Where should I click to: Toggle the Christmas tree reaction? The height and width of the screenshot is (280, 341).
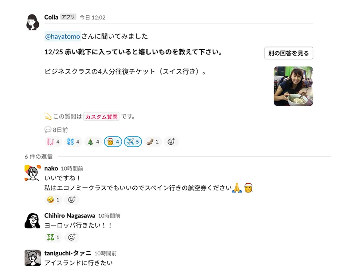(93, 142)
